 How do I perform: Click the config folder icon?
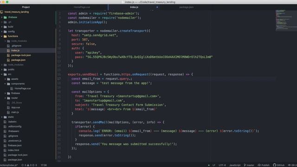[5, 32]
